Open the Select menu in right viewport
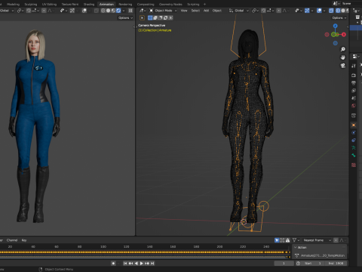 195,11
